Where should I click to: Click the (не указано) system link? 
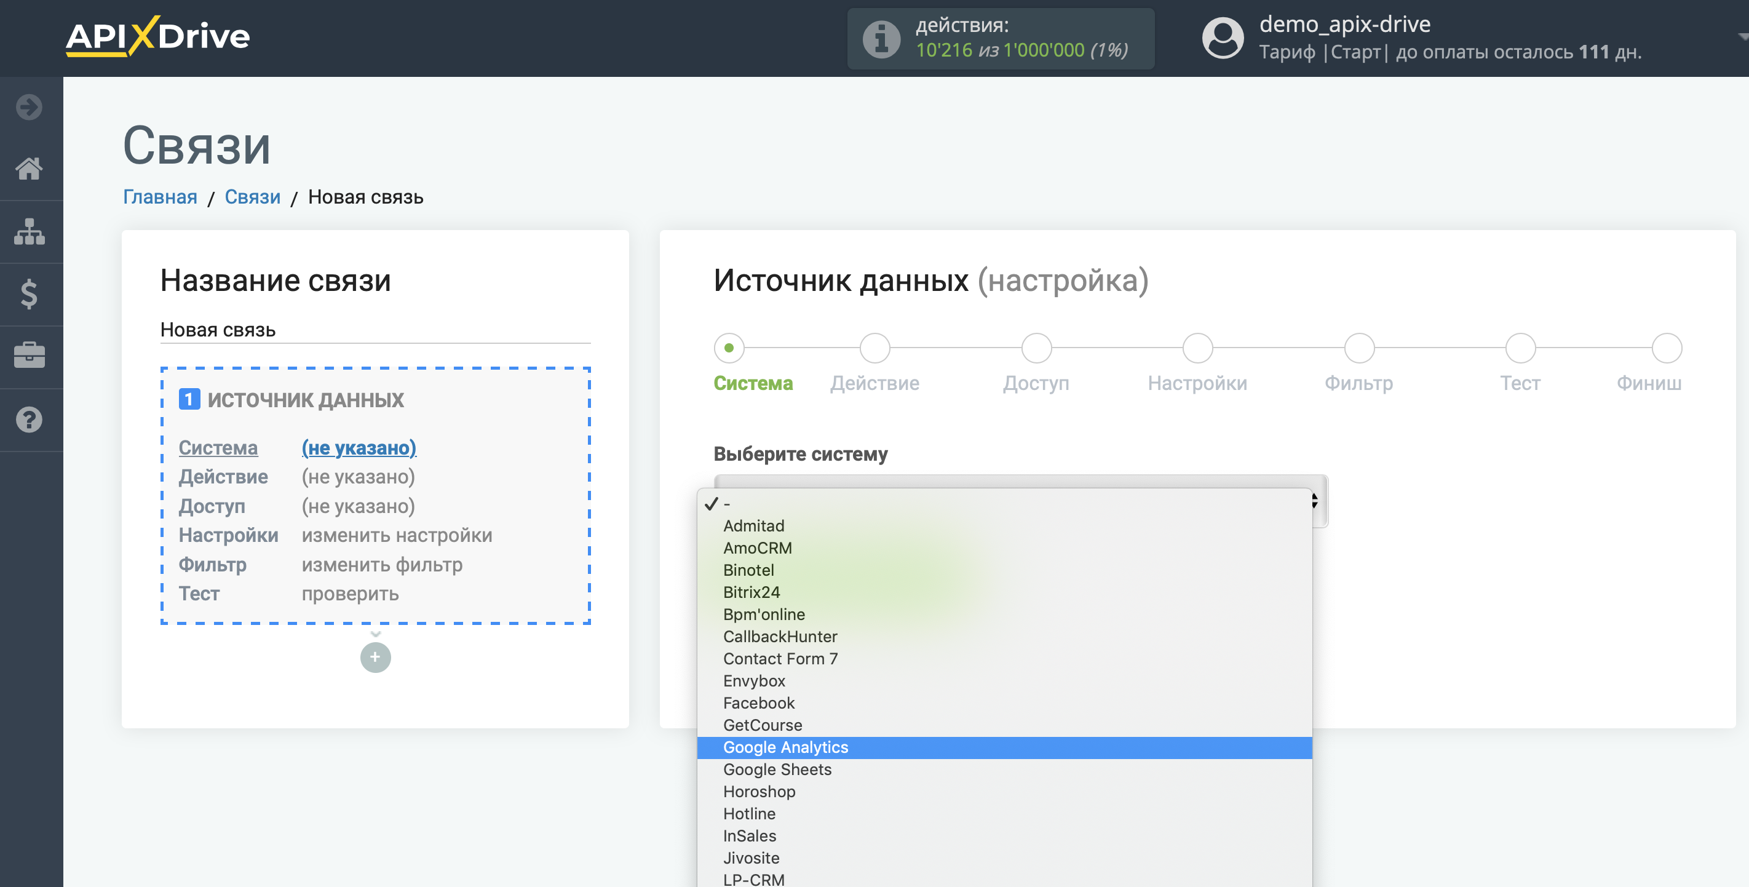pos(359,448)
